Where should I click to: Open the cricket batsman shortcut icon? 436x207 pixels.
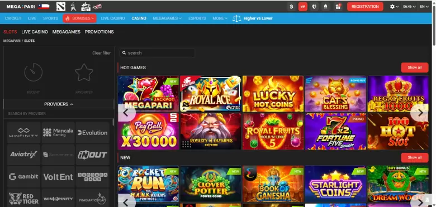click(73, 6)
